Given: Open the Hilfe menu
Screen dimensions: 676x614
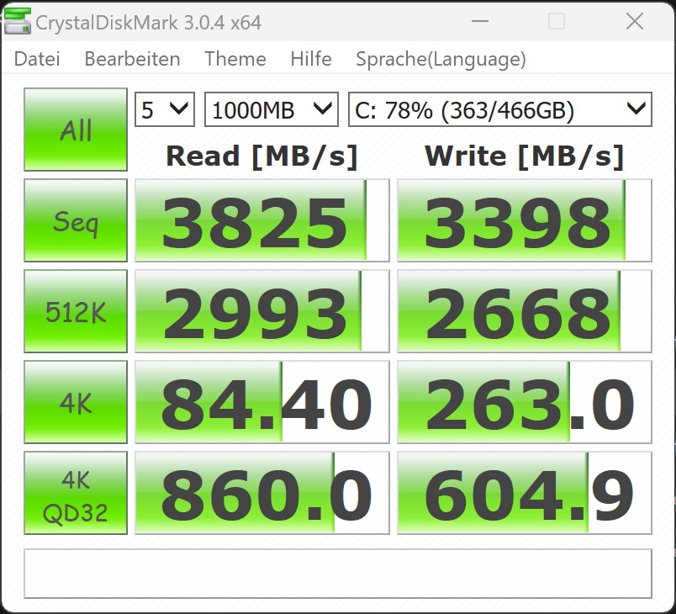Looking at the screenshot, I should coord(311,59).
